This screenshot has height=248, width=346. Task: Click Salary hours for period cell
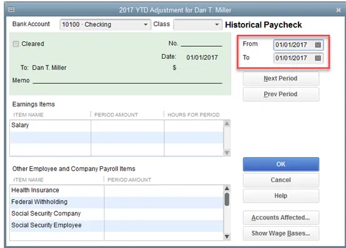point(194,125)
